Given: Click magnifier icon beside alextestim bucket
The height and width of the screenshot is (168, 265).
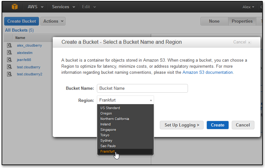Looking at the screenshot, I should [10, 53].
